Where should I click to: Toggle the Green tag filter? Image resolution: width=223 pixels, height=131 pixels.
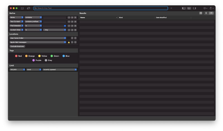(x=55, y=56)
